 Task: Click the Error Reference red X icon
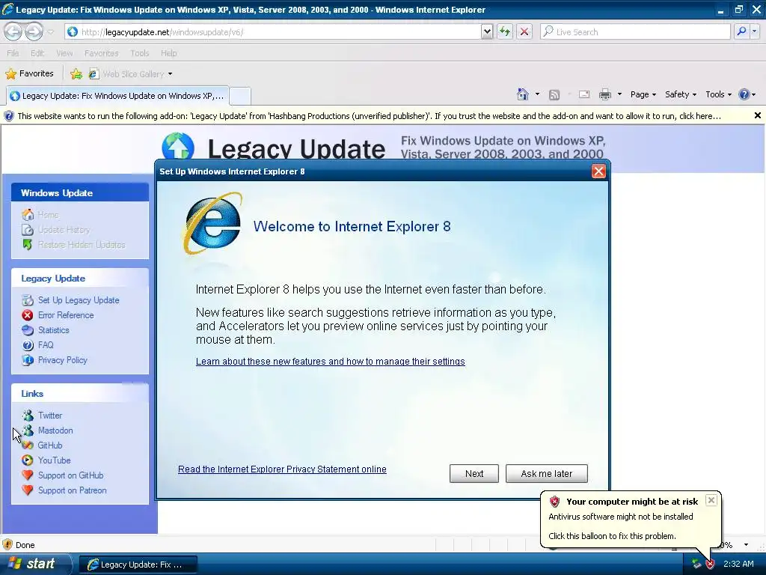pos(28,315)
